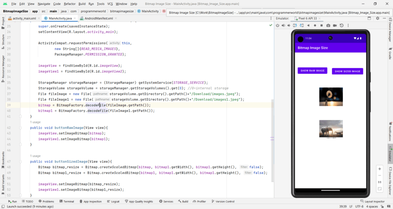393x209 pixels.
Task: Rotate emulator left icon
Action: [x=295, y=25]
